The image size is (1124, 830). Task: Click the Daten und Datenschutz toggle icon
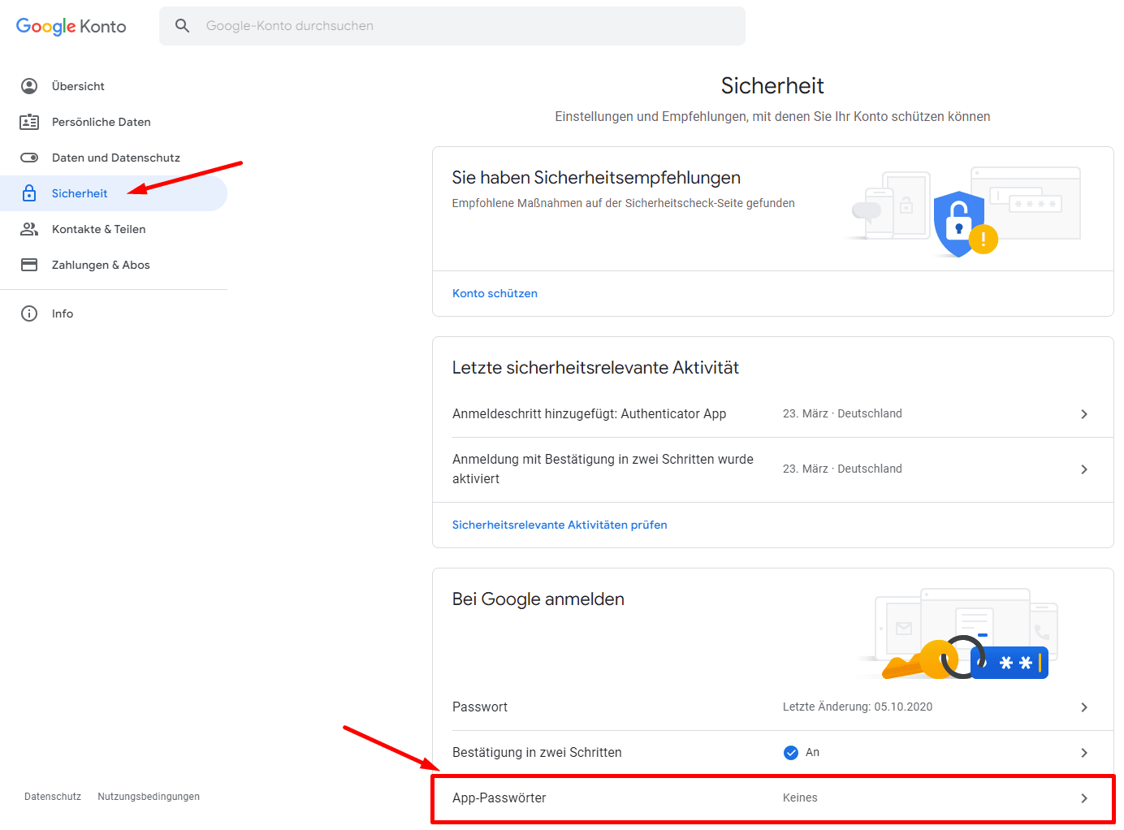[29, 158]
